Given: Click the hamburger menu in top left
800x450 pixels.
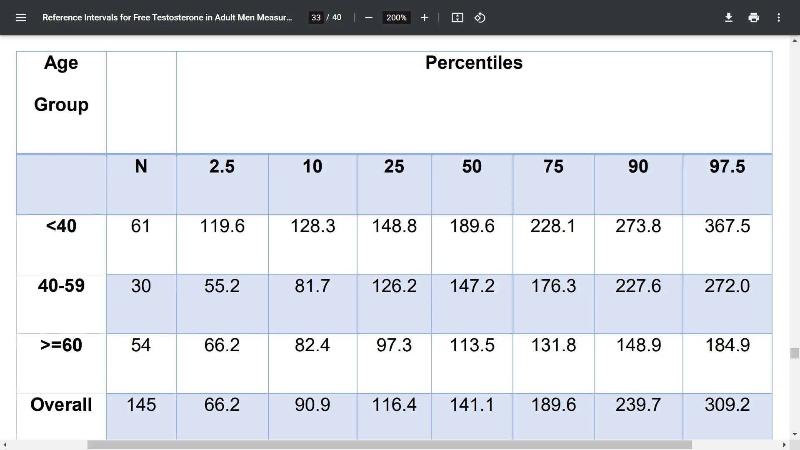Looking at the screenshot, I should tap(21, 17).
